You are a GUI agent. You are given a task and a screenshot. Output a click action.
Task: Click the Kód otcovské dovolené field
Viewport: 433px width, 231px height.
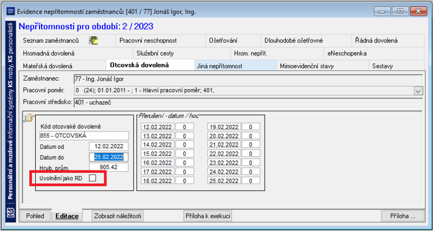(x=84, y=136)
